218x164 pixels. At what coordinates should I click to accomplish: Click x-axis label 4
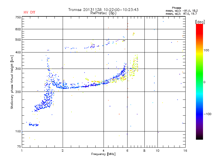[x=104, y=151]
